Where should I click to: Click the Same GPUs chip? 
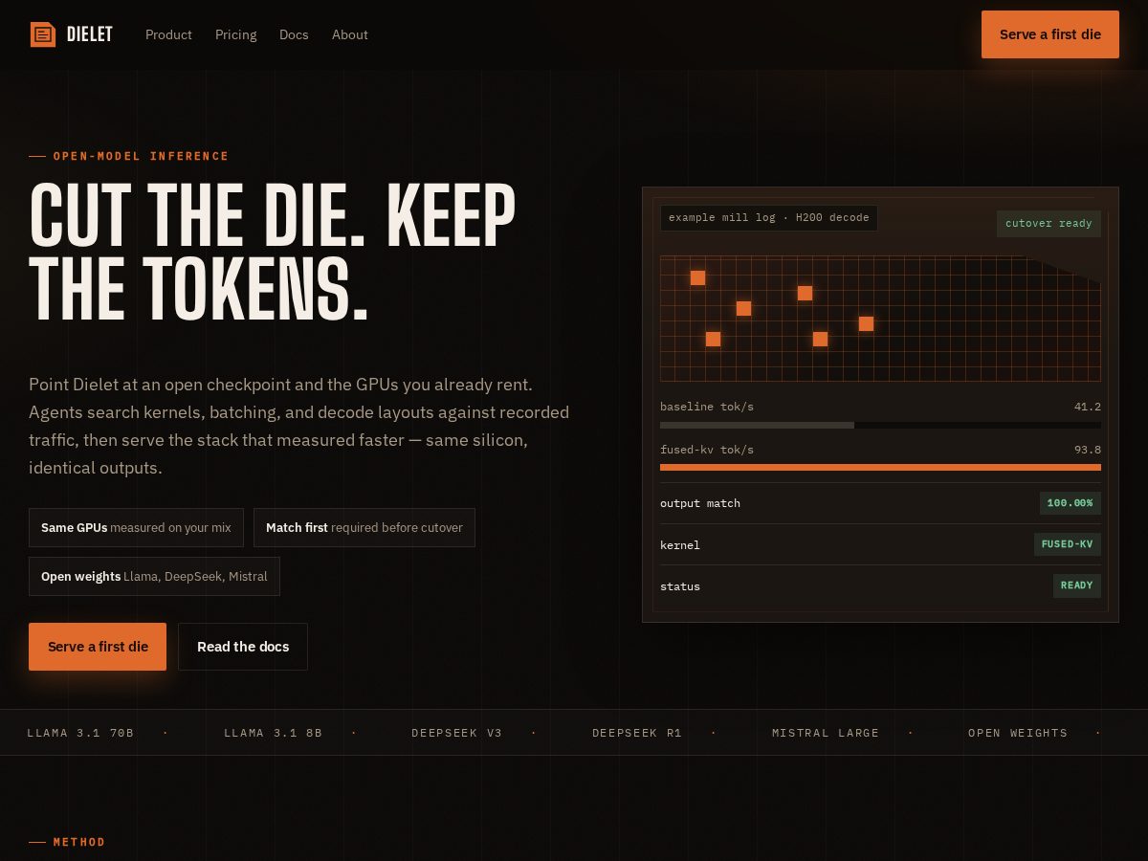click(136, 527)
